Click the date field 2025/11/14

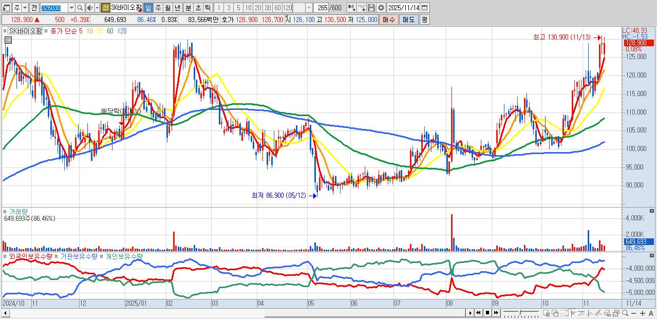(404, 8)
